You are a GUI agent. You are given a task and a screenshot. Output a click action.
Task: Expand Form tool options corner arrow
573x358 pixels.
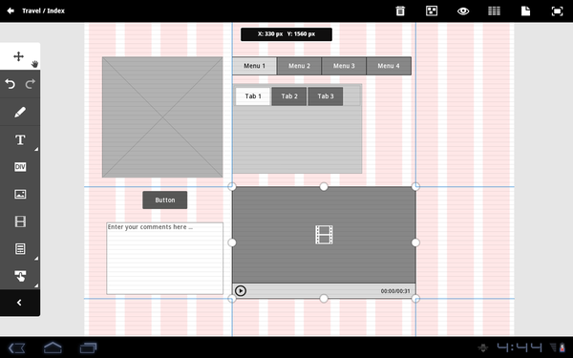pos(36,259)
